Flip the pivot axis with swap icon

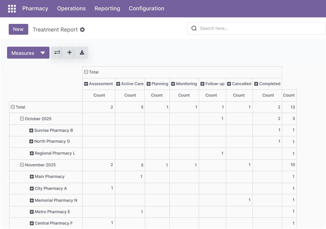coord(57,53)
